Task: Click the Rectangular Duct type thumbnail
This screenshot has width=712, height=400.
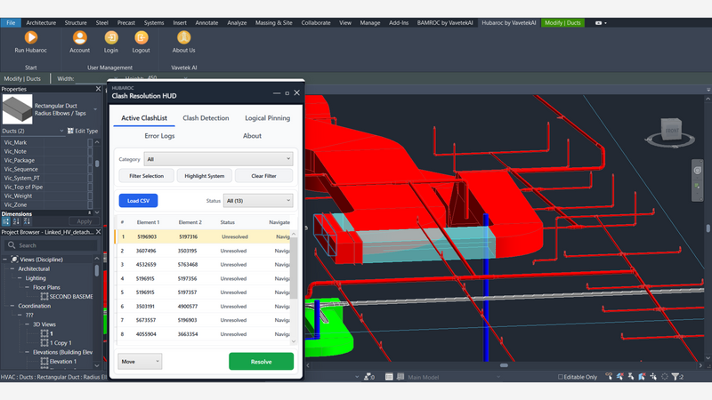Action: pos(17,108)
